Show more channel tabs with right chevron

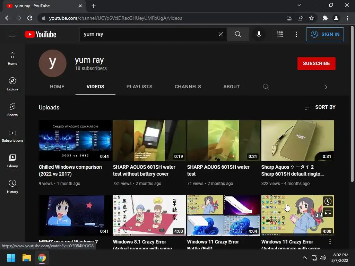(x=326, y=87)
